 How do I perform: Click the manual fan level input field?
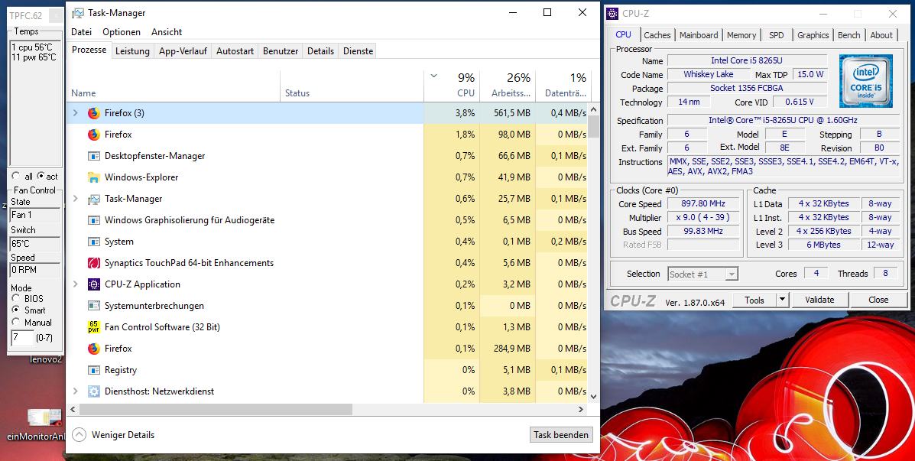pos(22,337)
